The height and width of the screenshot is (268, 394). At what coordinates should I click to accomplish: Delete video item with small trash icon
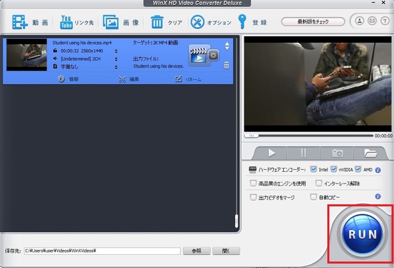[227, 66]
